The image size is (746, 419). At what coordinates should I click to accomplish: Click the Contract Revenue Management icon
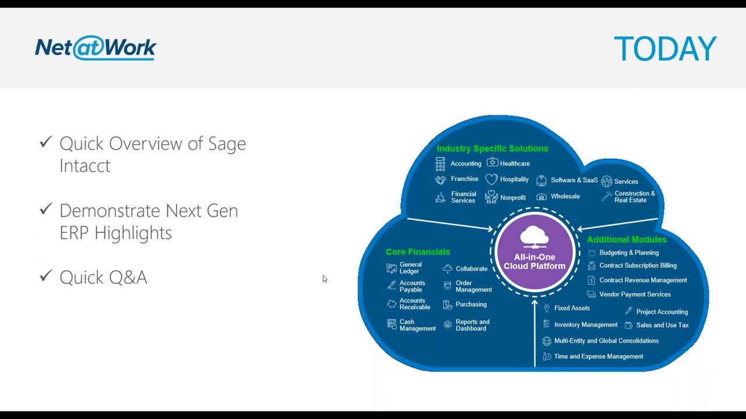pyautogui.click(x=592, y=280)
